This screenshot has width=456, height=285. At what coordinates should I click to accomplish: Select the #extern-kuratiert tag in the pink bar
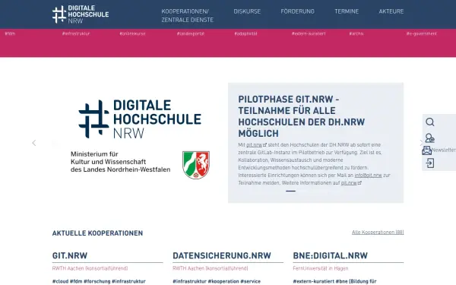(309, 33)
